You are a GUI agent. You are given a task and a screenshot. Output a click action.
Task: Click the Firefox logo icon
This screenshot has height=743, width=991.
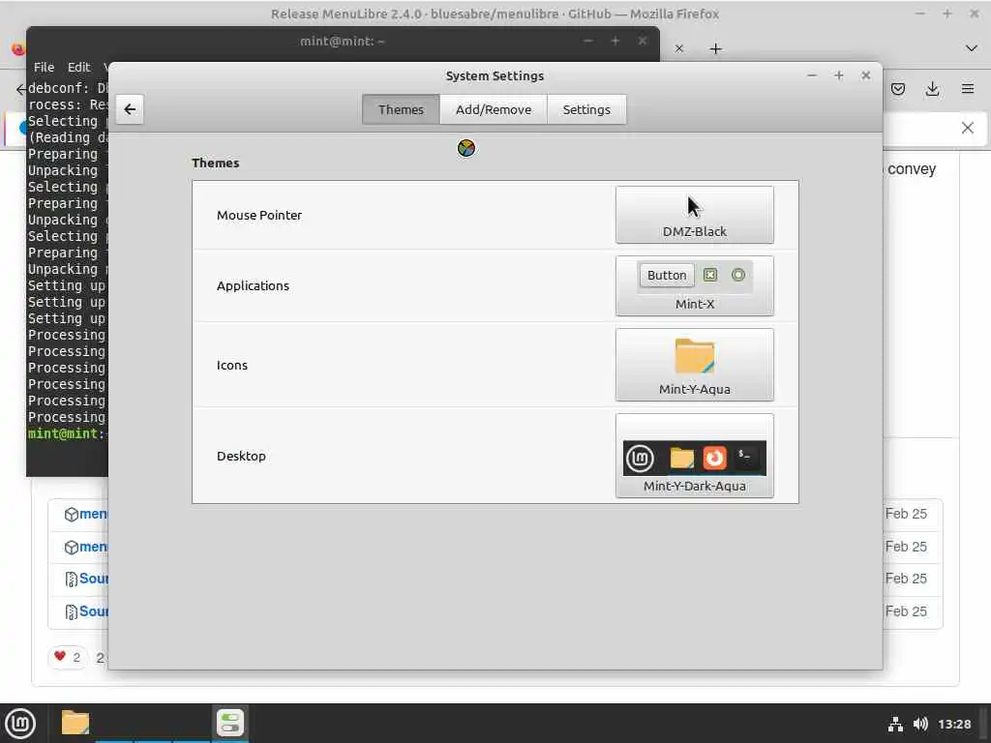coord(18,48)
